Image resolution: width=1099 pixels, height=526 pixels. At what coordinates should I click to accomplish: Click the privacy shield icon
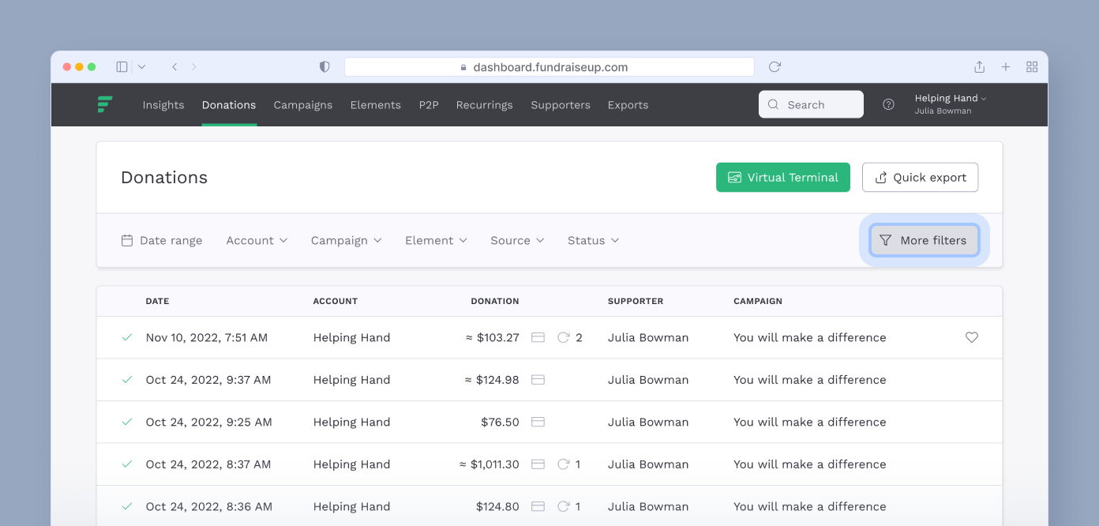324,67
